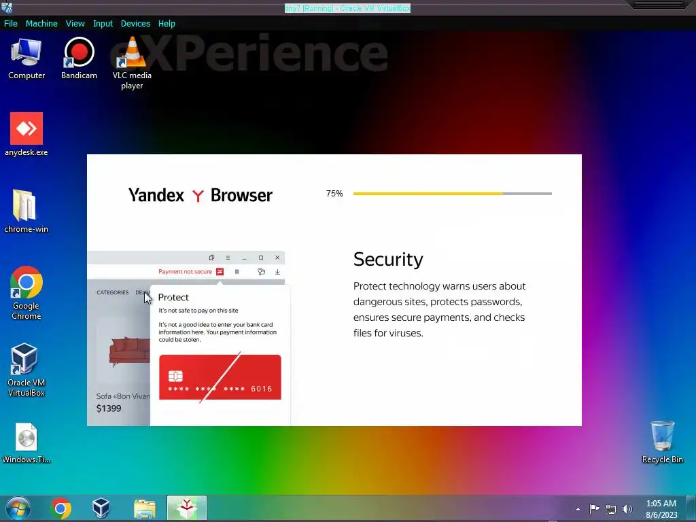Screen dimensions: 696x522
Task: Open the Devices menu
Action: click(x=135, y=24)
